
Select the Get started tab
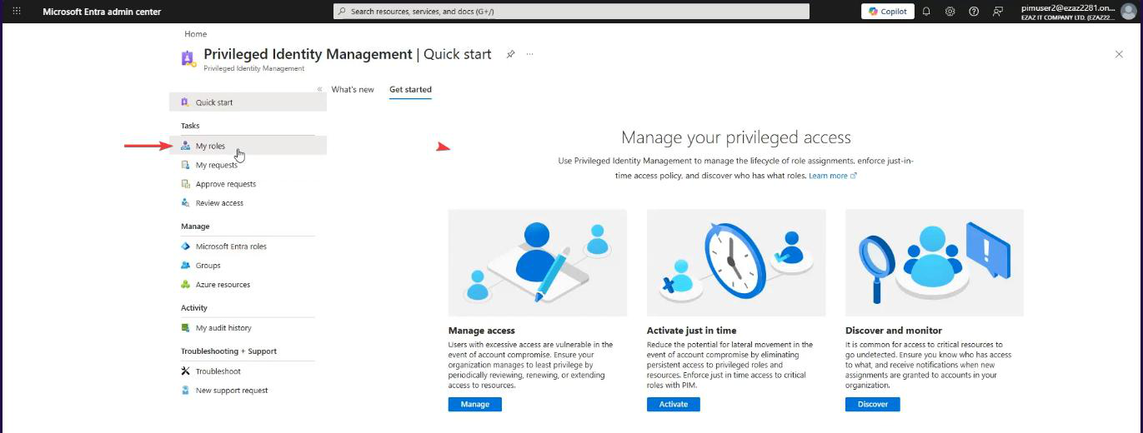(x=410, y=89)
